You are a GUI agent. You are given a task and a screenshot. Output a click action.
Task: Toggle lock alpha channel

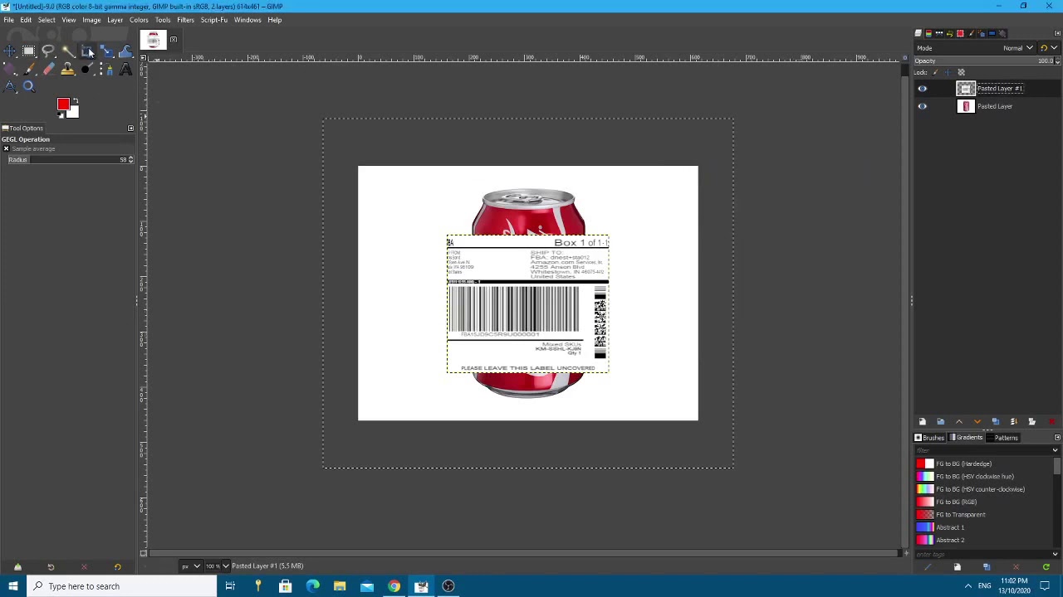(962, 72)
